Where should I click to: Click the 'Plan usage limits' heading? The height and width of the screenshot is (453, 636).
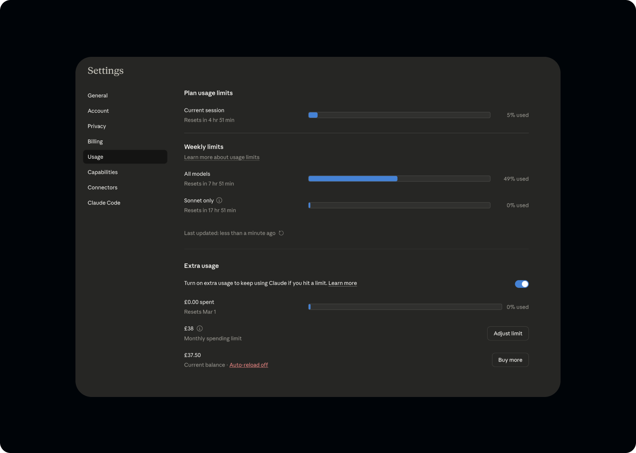click(208, 93)
